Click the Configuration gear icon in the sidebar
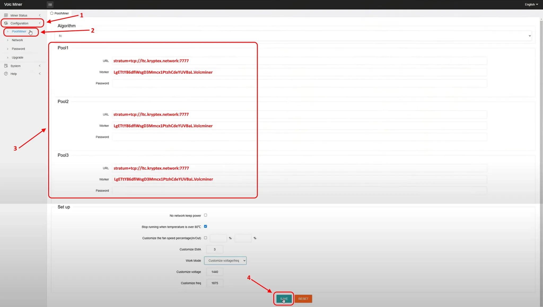The width and height of the screenshot is (543, 307). point(6,23)
